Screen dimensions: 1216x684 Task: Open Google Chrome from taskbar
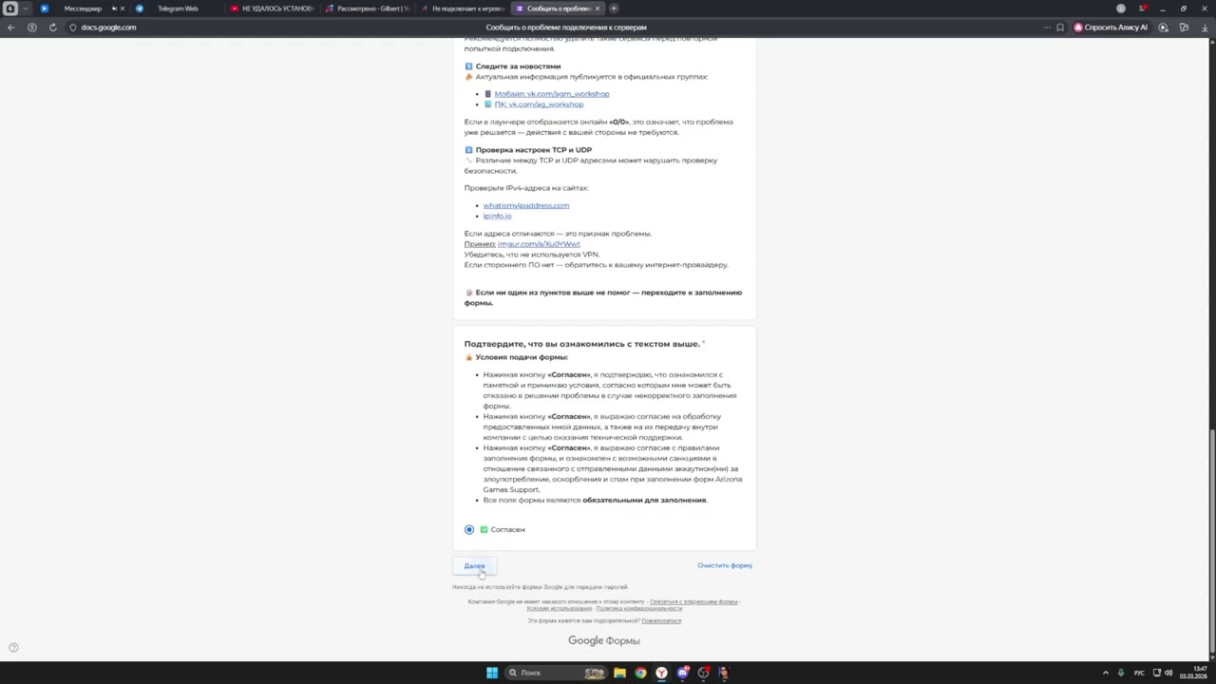point(640,673)
